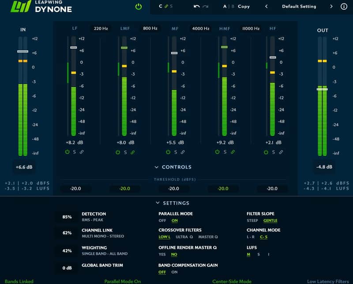Collapse the SETTINGS section

pyautogui.click(x=173, y=203)
